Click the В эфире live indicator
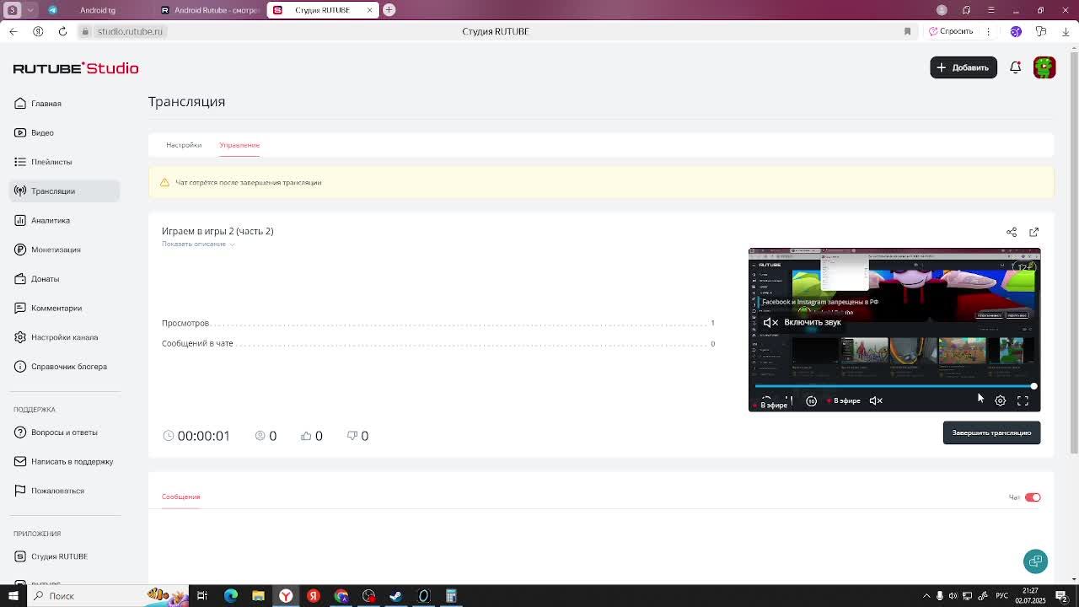The image size is (1079, 607). click(844, 401)
